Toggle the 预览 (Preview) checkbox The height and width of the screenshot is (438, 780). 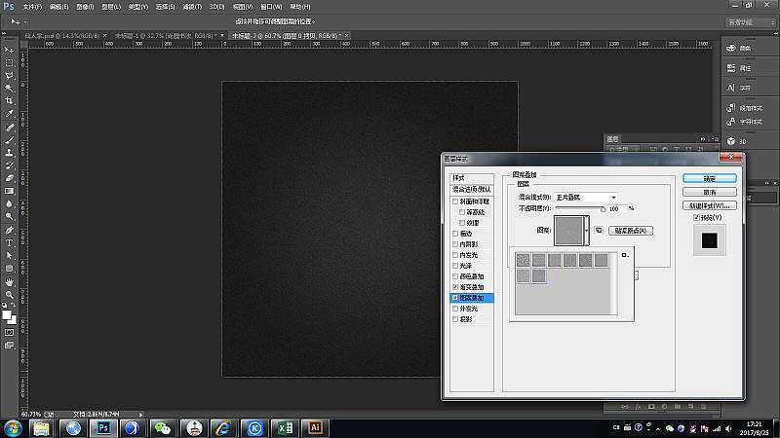coord(696,218)
